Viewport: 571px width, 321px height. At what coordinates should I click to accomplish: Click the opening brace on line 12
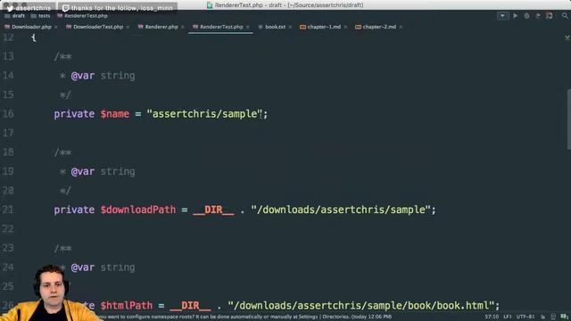click(x=34, y=37)
